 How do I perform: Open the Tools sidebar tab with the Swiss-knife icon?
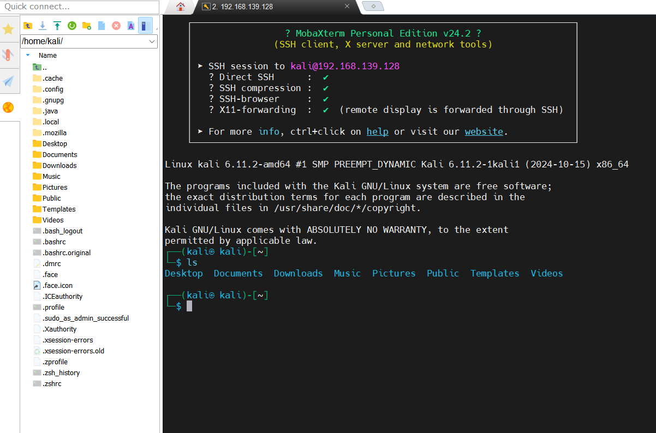coord(8,55)
